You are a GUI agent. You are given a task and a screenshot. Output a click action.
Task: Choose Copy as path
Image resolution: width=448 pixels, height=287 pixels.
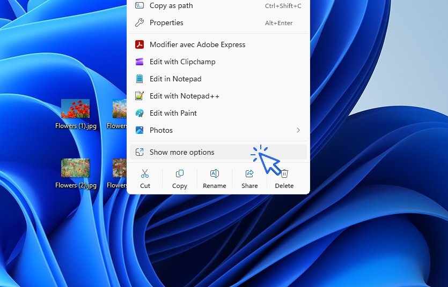coord(171,6)
